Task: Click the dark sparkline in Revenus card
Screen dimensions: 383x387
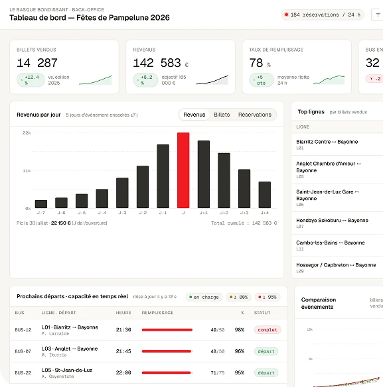Action: 212,80
